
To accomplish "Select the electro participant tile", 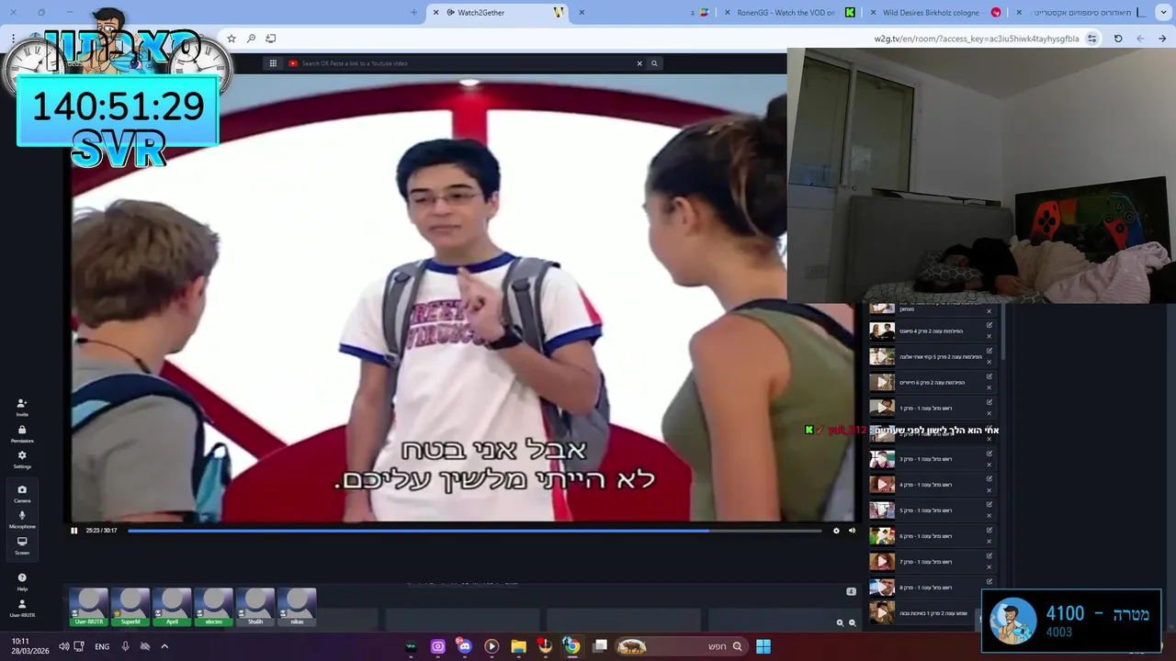I will (214, 608).
